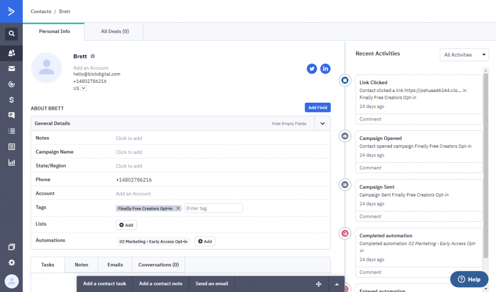Click 02 Marketing - Early Access Opt-in automation

[154, 241]
